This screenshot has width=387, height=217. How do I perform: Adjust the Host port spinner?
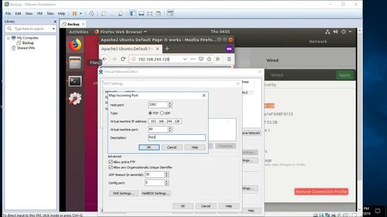tap(170, 105)
